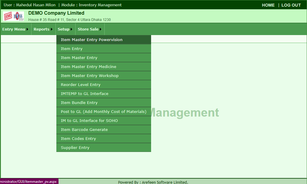Open Item Master Entry Workshop
Screen dimensions: 307x184
point(103,76)
